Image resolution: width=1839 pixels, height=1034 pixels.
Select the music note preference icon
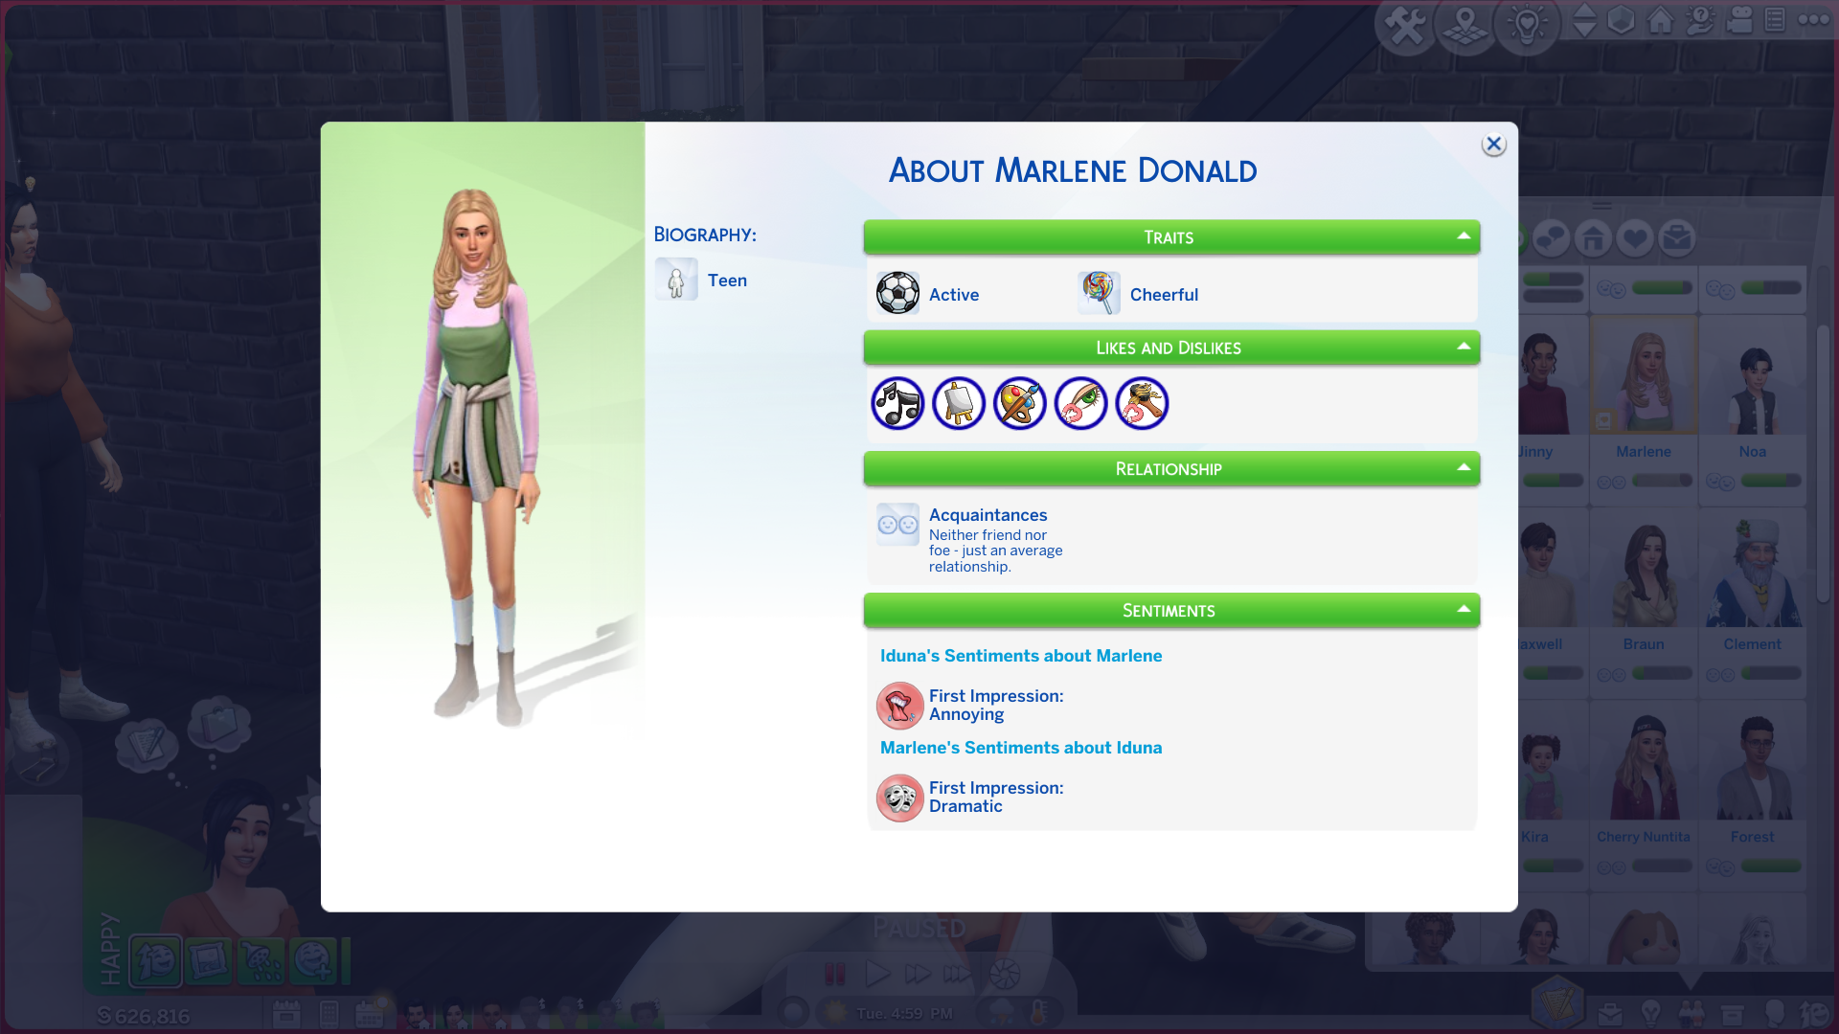[897, 403]
